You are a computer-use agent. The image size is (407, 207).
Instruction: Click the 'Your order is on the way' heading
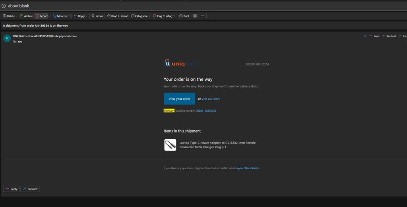tap(188, 79)
